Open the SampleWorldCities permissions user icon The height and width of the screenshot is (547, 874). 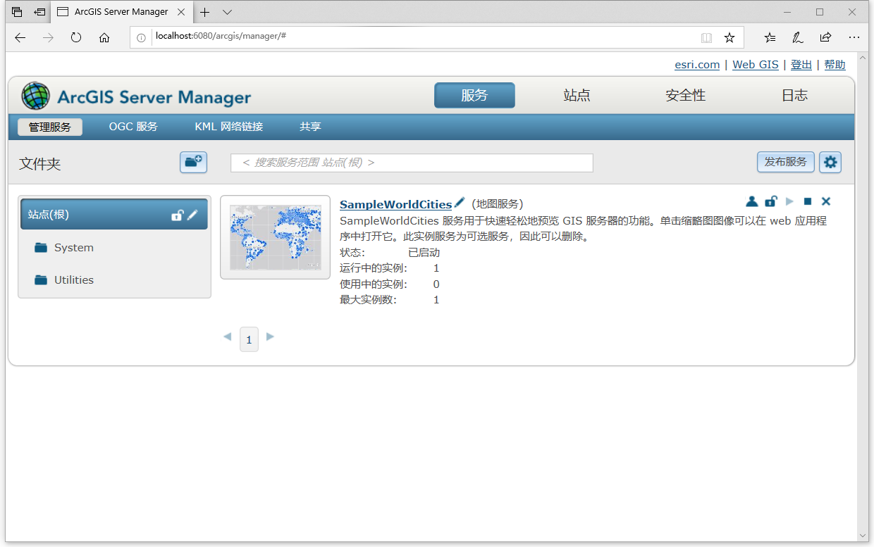click(752, 201)
